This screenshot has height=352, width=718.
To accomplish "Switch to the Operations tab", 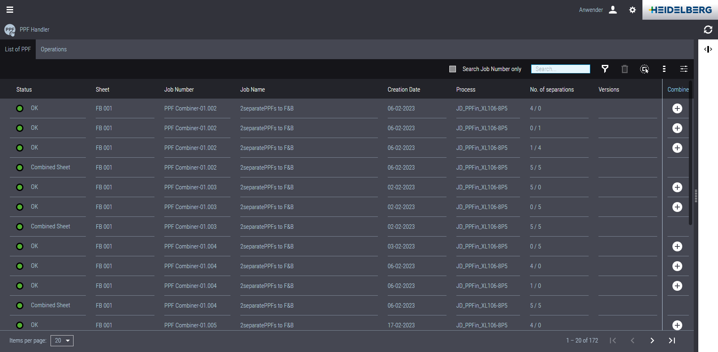I will [x=53, y=49].
